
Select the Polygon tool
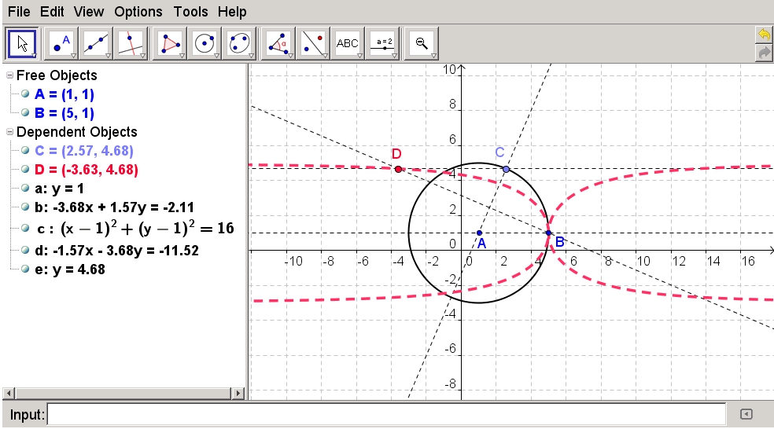(x=170, y=43)
